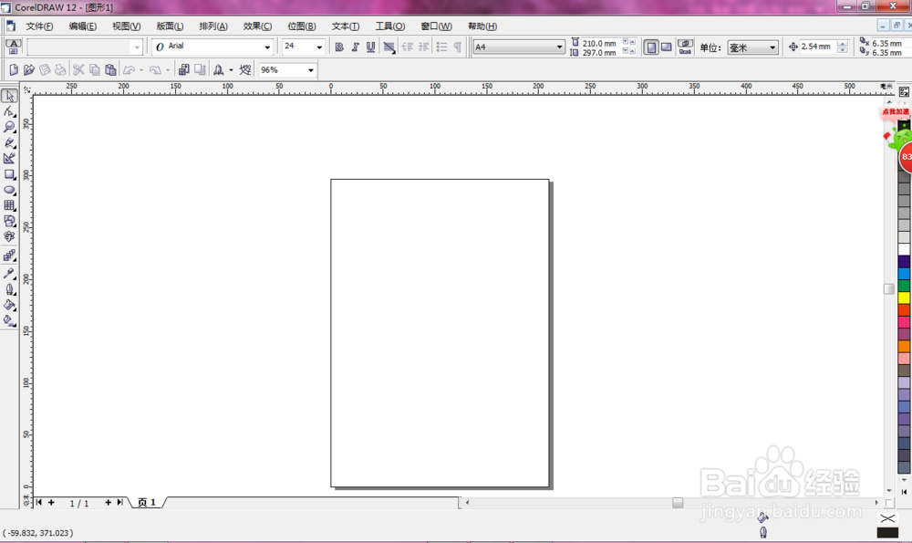Select the Fill bucket tool
The width and height of the screenshot is (912, 543).
(9, 305)
